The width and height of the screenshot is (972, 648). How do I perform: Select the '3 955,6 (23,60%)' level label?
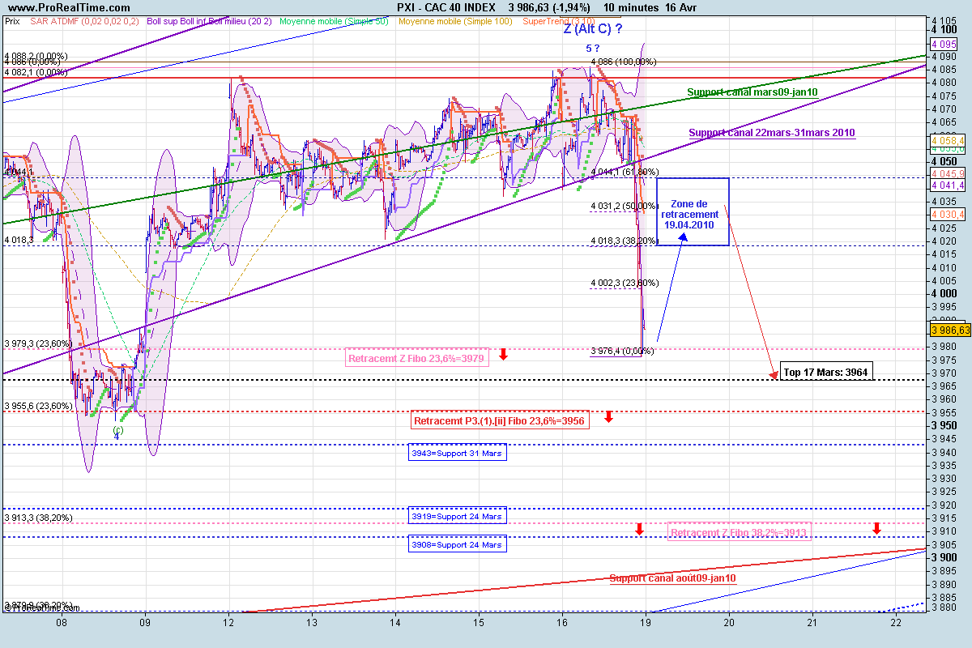[38, 406]
